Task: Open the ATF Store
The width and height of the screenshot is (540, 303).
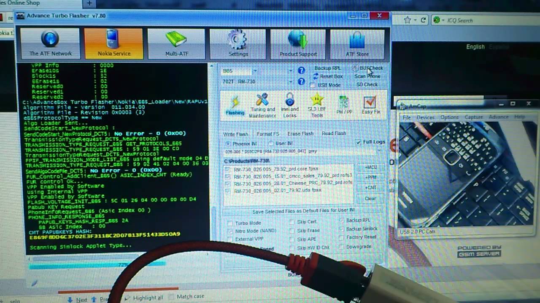Action: point(357,43)
